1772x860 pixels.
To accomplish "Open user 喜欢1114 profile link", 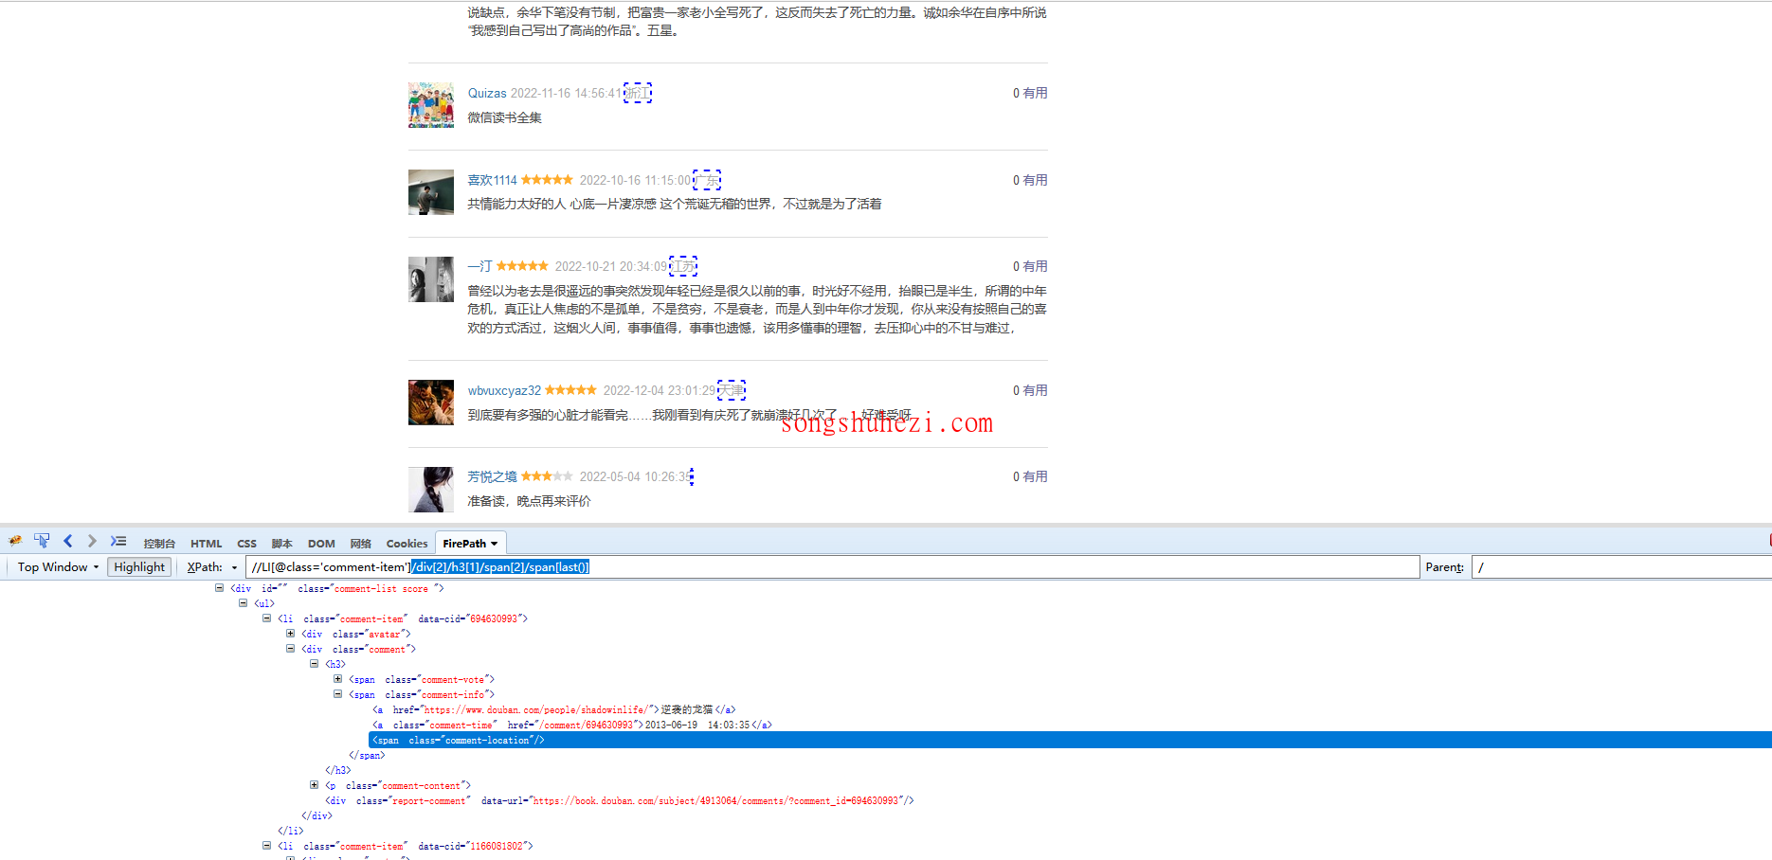I will click(492, 180).
